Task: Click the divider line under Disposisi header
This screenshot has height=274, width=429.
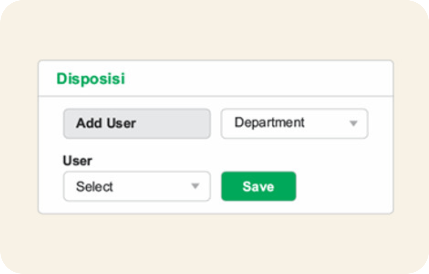Action: pyautogui.click(x=216, y=96)
